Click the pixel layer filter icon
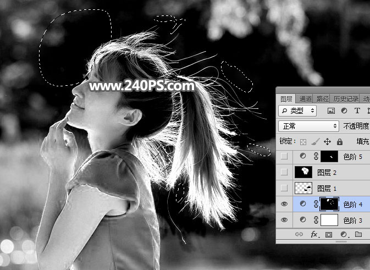This screenshot has width=370, height=270. click(332, 111)
